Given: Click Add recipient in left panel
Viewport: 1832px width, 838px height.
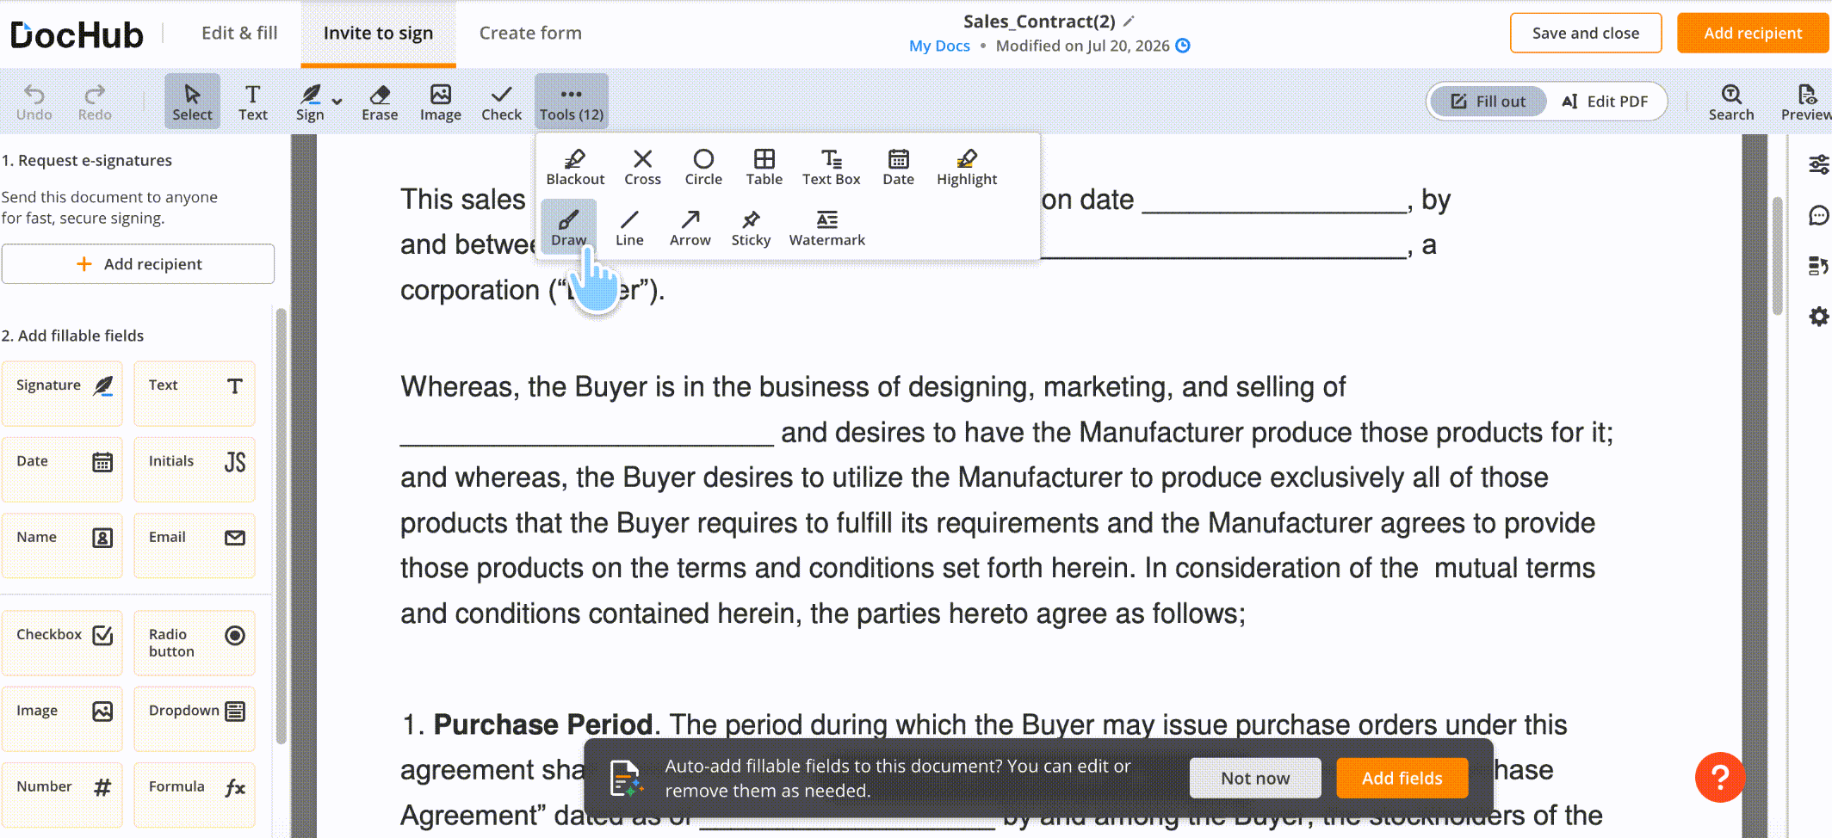Looking at the screenshot, I should (138, 264).
